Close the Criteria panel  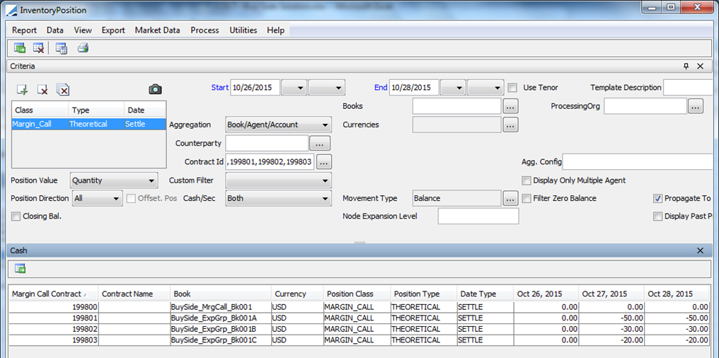(700, 67)
